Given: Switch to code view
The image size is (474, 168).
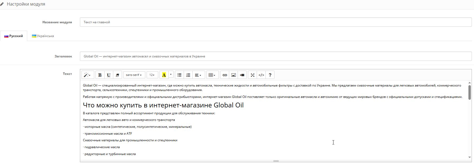Looking at the screenshot, I should pyautogui.click(x=261, y=75).
